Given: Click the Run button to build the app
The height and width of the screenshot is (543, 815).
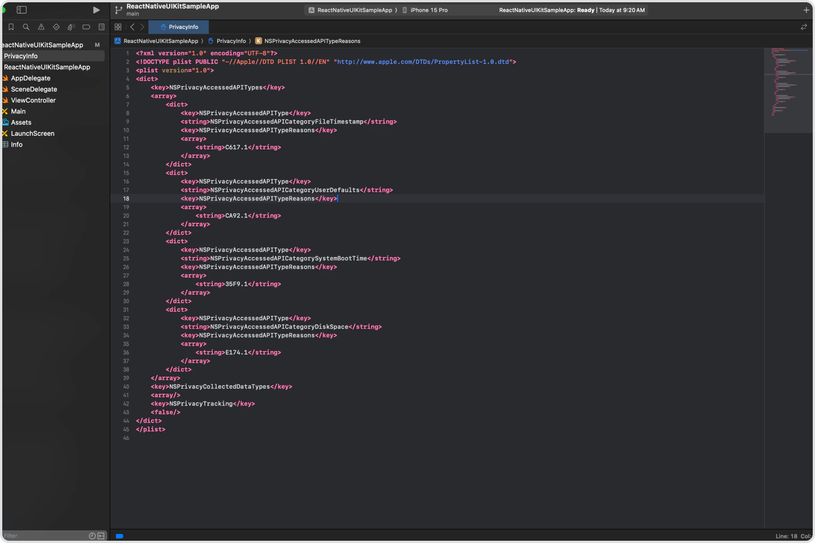Looking at the screenshot, I should (96, 10).
